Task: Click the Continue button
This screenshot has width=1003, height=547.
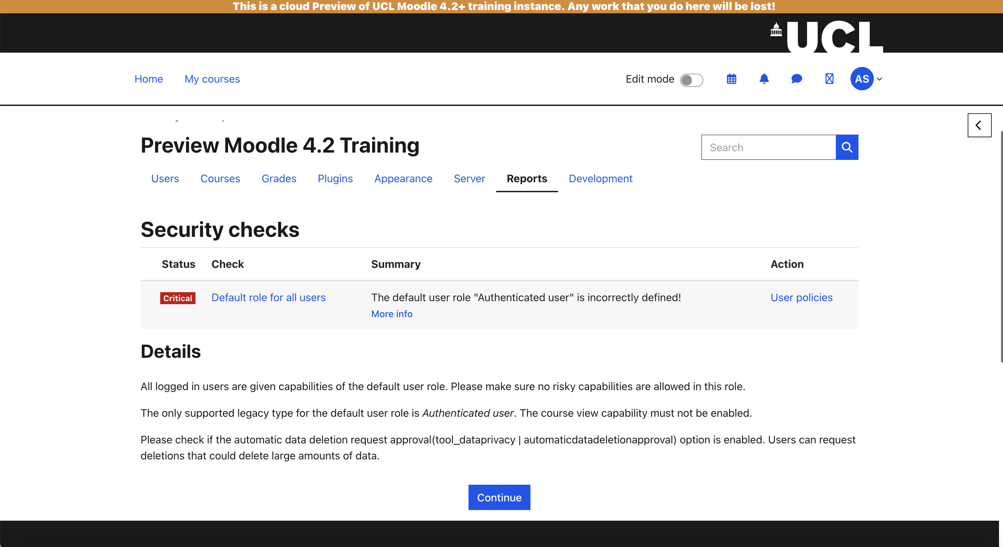Action: 499,497
